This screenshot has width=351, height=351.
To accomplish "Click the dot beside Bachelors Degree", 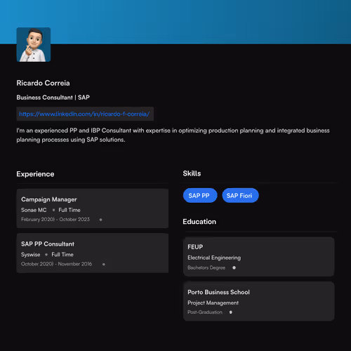I will click(x=234, y=267).
